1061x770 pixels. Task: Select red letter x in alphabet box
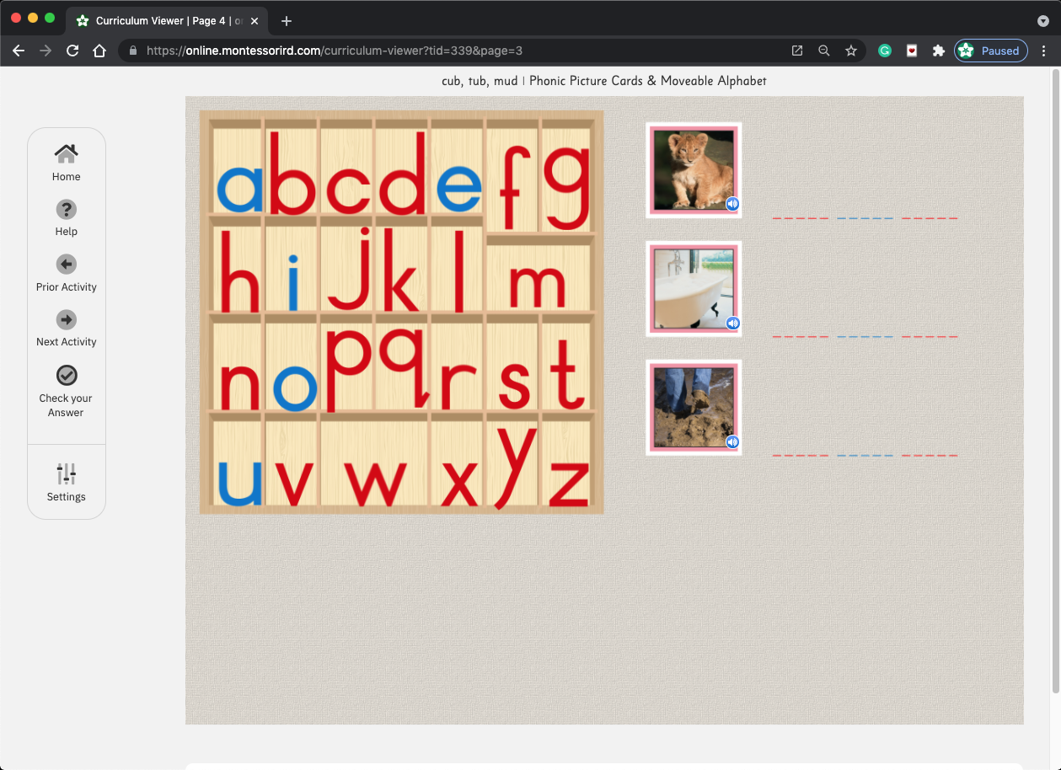[x=459, y=484]
